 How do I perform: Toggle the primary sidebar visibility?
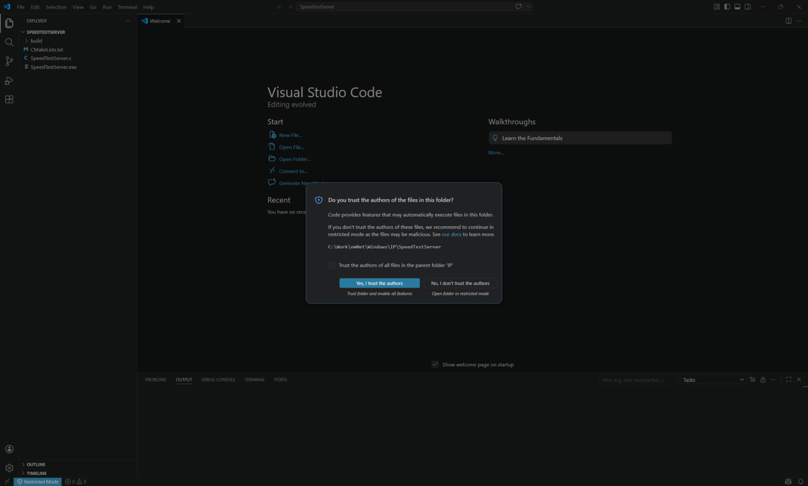tap(727, 6)
